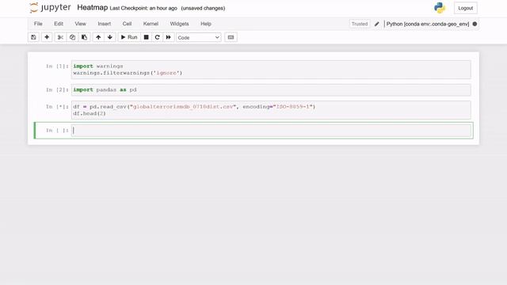Click the import pandas as pd cell
The image size is (507, 285).
(271, 89)
